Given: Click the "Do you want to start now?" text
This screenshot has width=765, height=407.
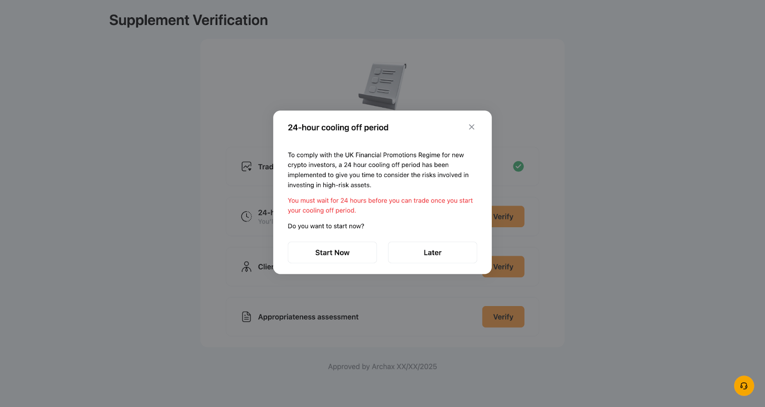Looking at the screenshot, I should point(326,226).
